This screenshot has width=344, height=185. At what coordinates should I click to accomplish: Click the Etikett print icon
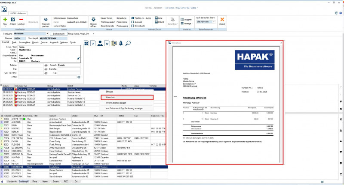156,22
